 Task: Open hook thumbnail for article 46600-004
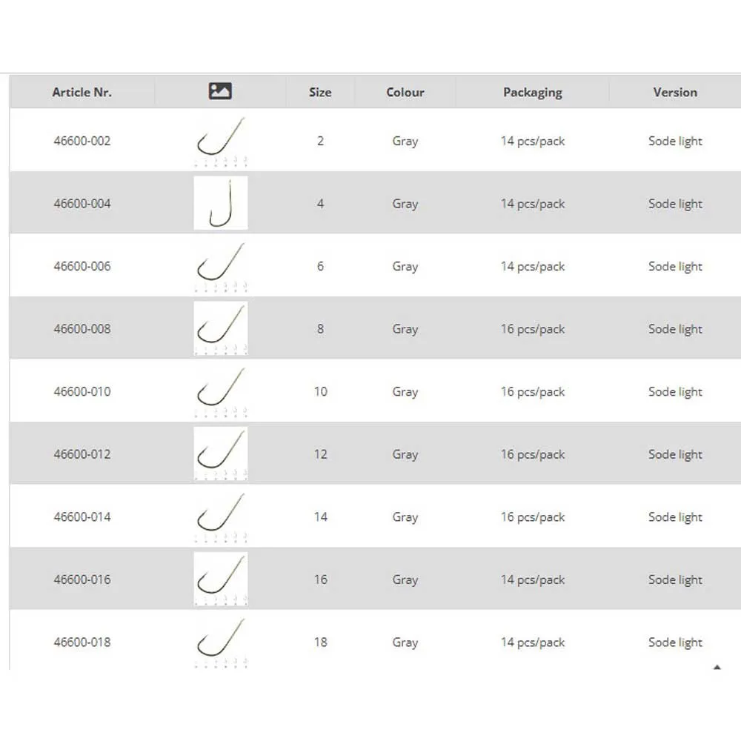coord(221,203)
